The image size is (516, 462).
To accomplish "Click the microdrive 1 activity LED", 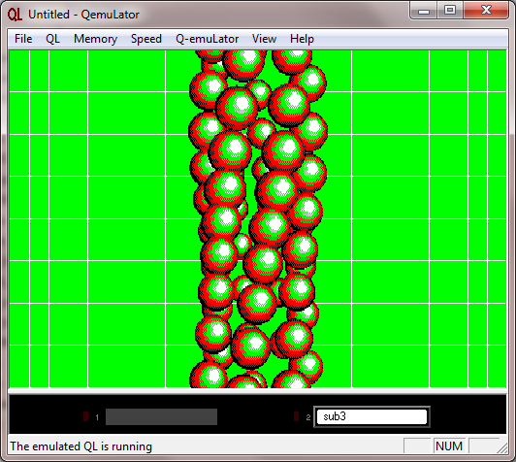I will 86,416.
